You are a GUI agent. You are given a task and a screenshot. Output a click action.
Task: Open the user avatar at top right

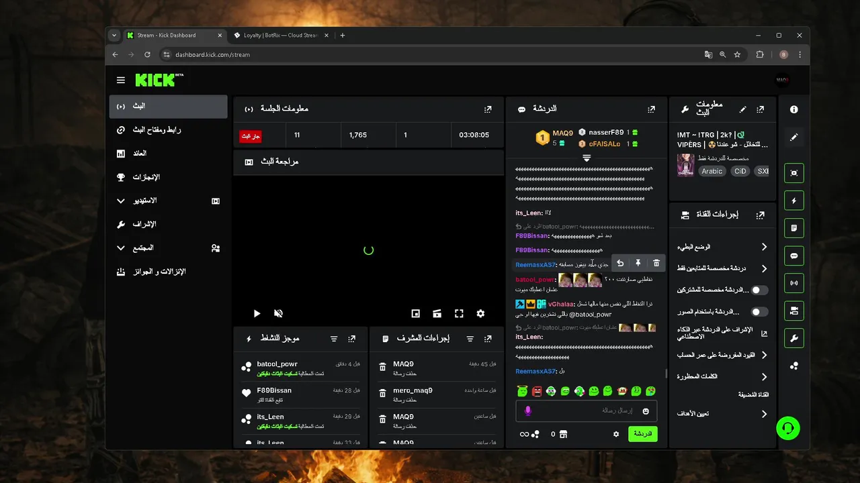(x=783, y=80)
